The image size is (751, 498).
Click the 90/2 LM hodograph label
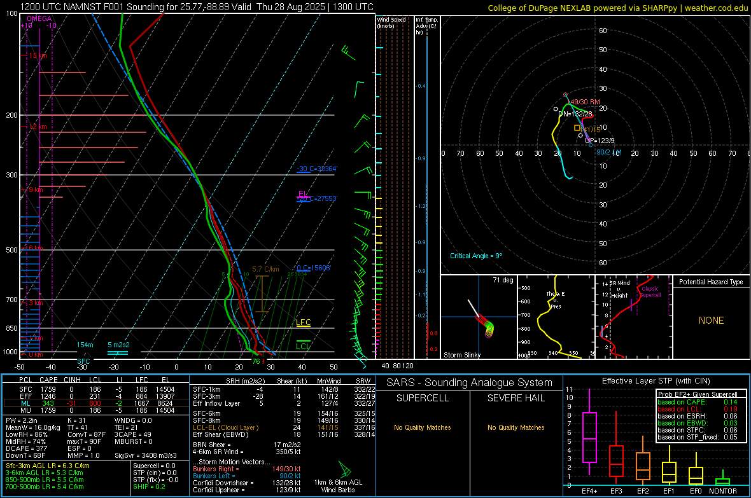coord(608,152)
